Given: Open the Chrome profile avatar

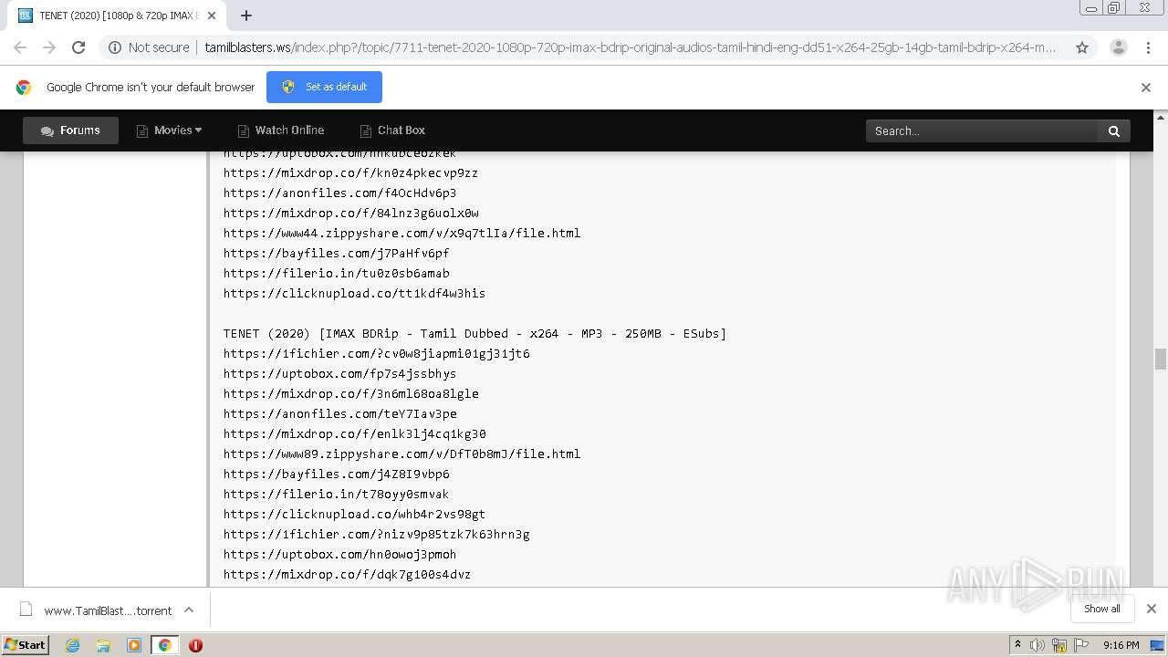Looking at the screenshot, I should [1119, 47].
